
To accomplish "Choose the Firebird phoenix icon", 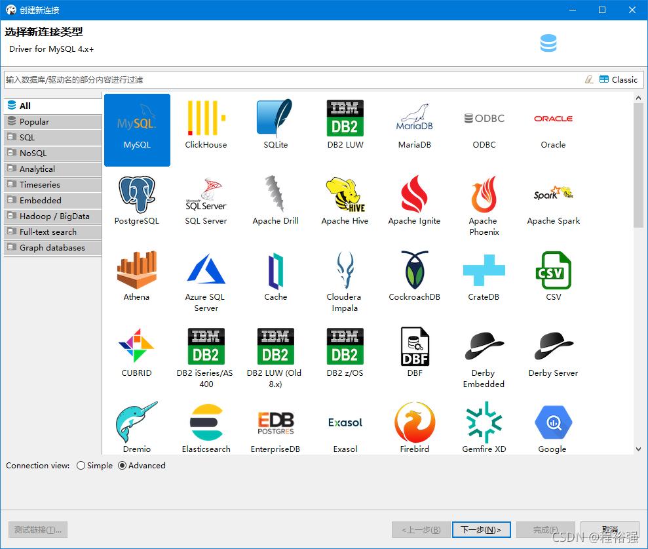I will [415, 422].
